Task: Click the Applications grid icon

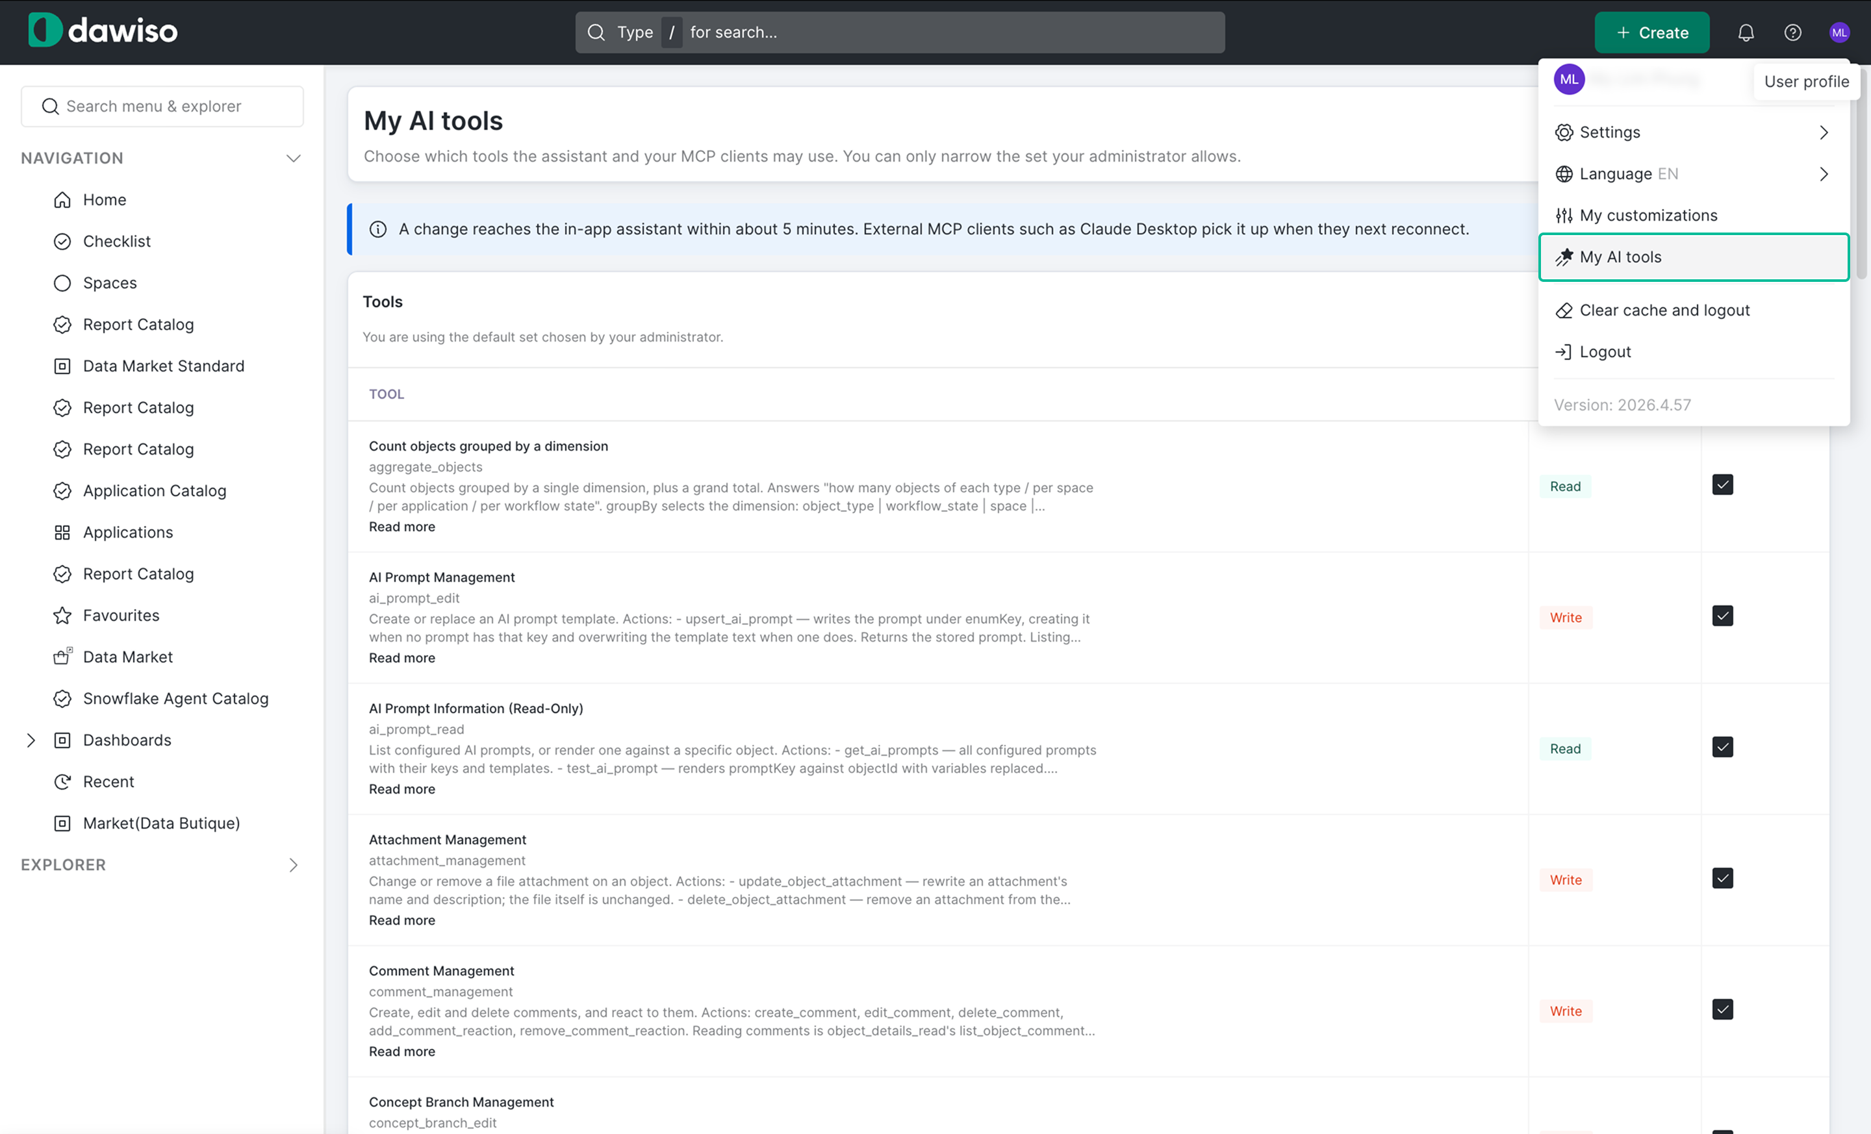Action: click(x=62, y=532)
